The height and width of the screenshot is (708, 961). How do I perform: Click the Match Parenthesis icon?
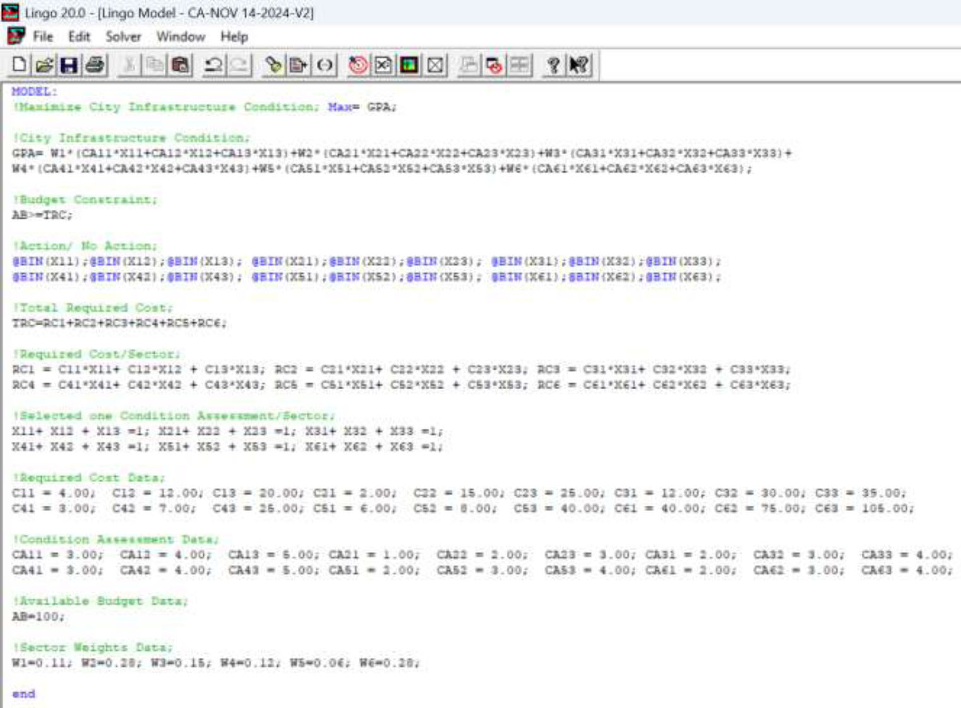click(x=325, y=65)
